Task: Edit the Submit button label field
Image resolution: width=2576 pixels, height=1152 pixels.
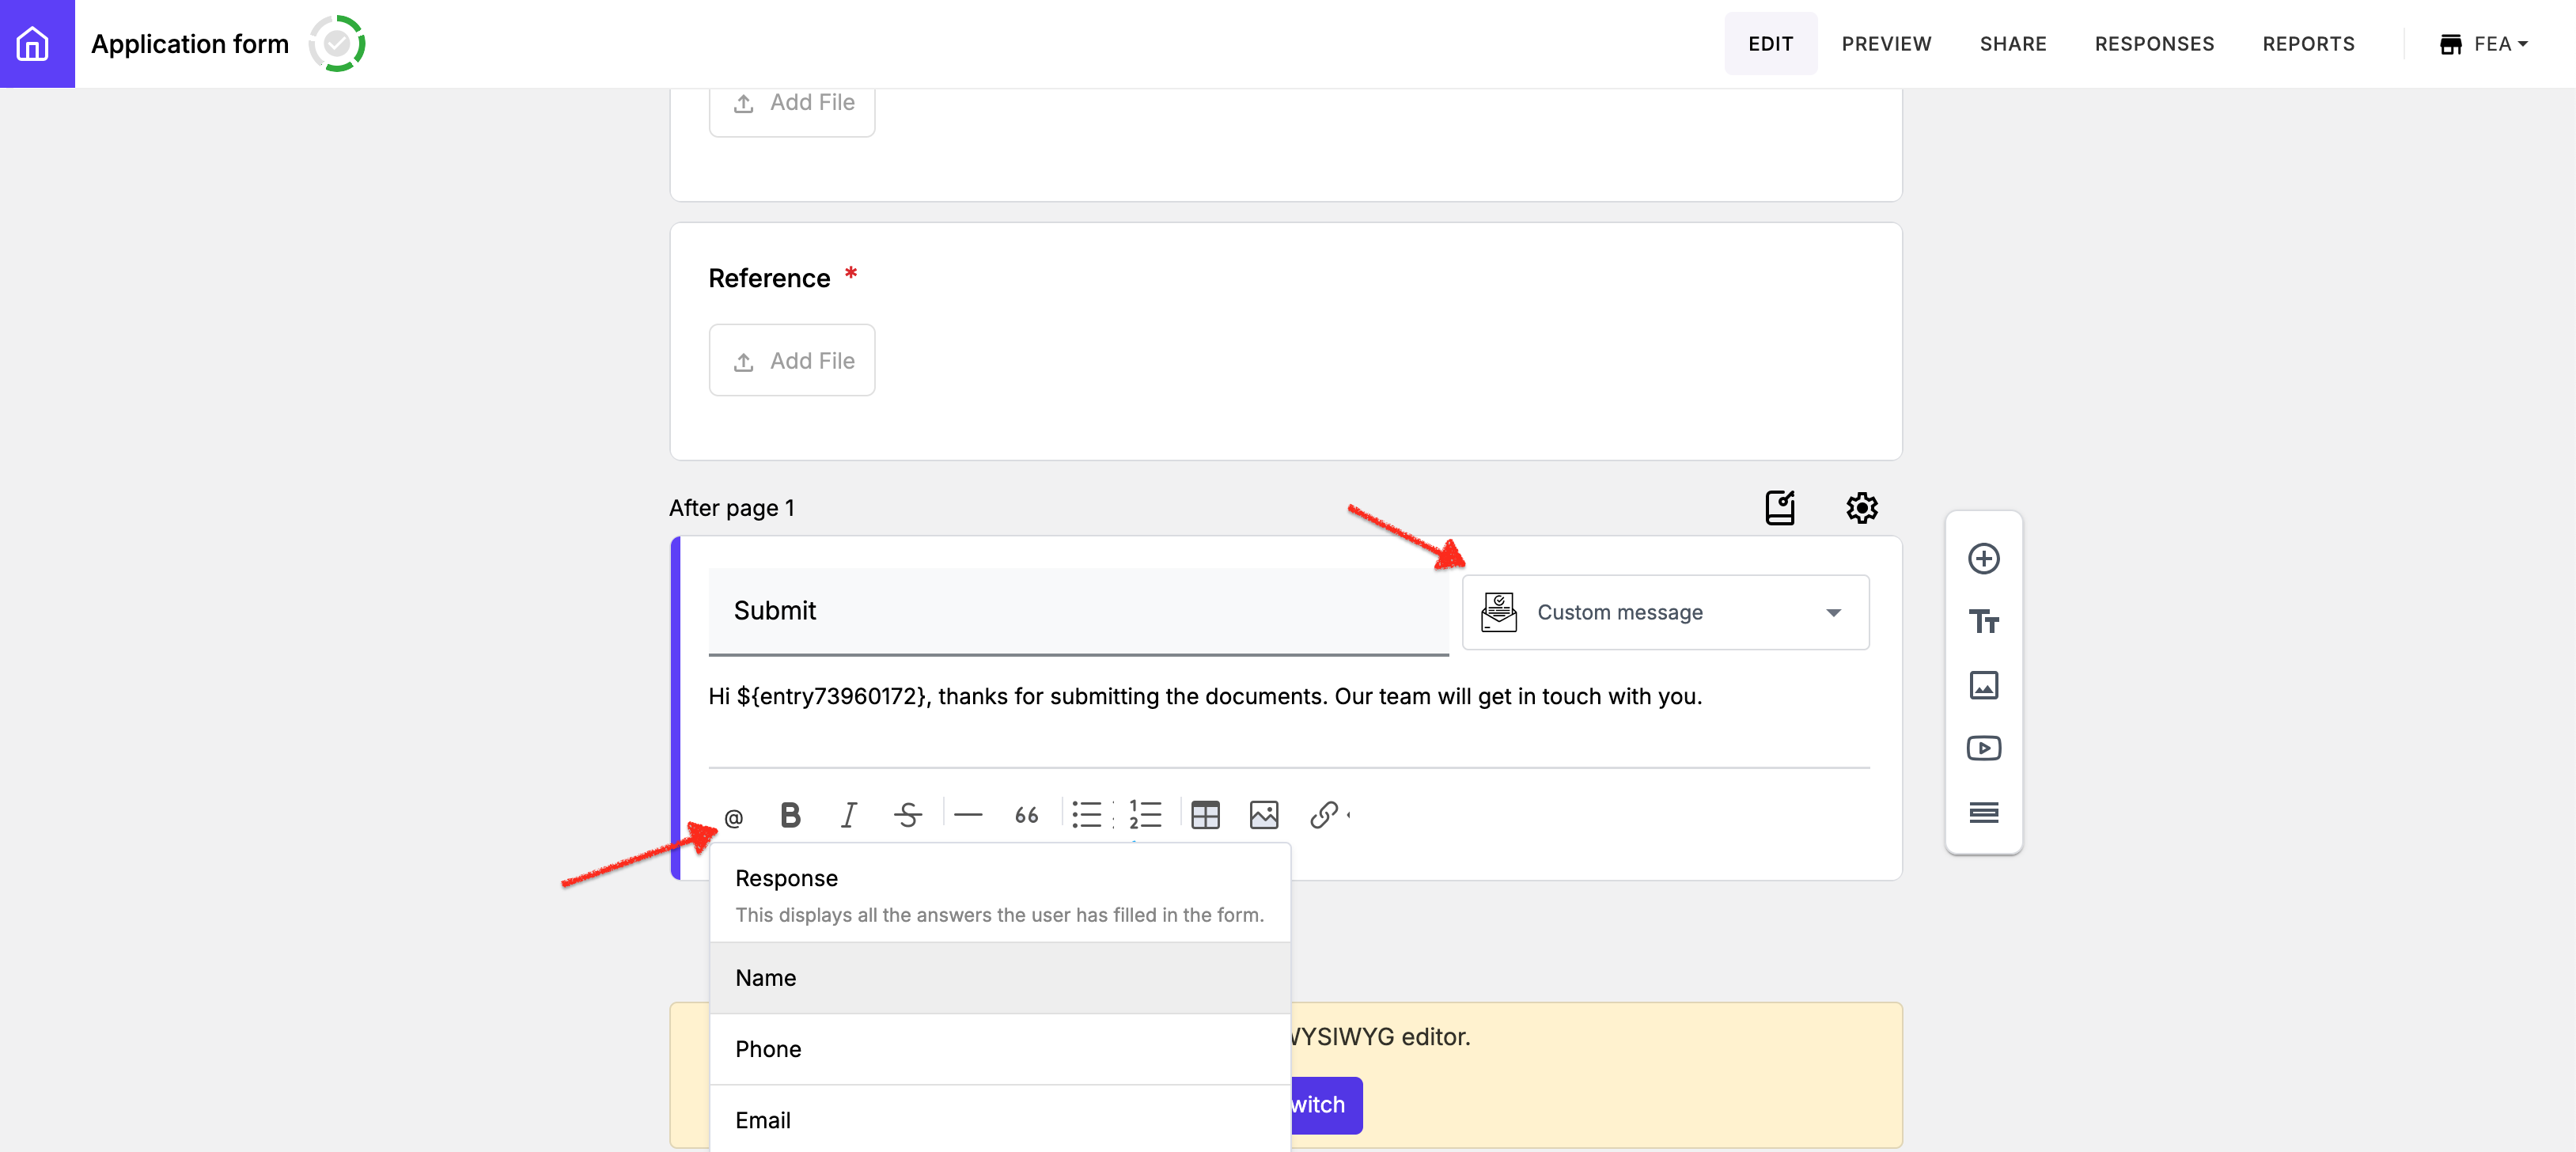Action: (x=1078, y=611)
